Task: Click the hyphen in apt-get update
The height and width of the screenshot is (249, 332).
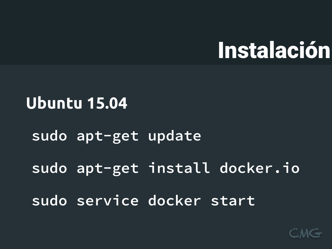Action: [x=108, y=136]
